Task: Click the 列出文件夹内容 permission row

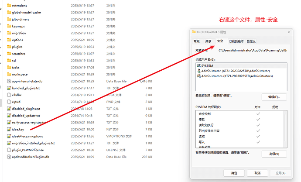Action: pos(240,131)
